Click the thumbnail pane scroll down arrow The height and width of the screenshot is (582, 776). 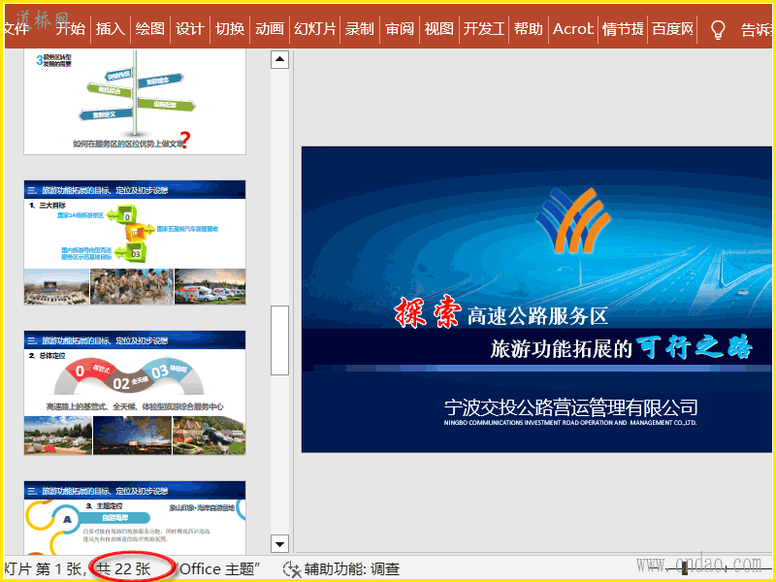(x=279, y=544)
